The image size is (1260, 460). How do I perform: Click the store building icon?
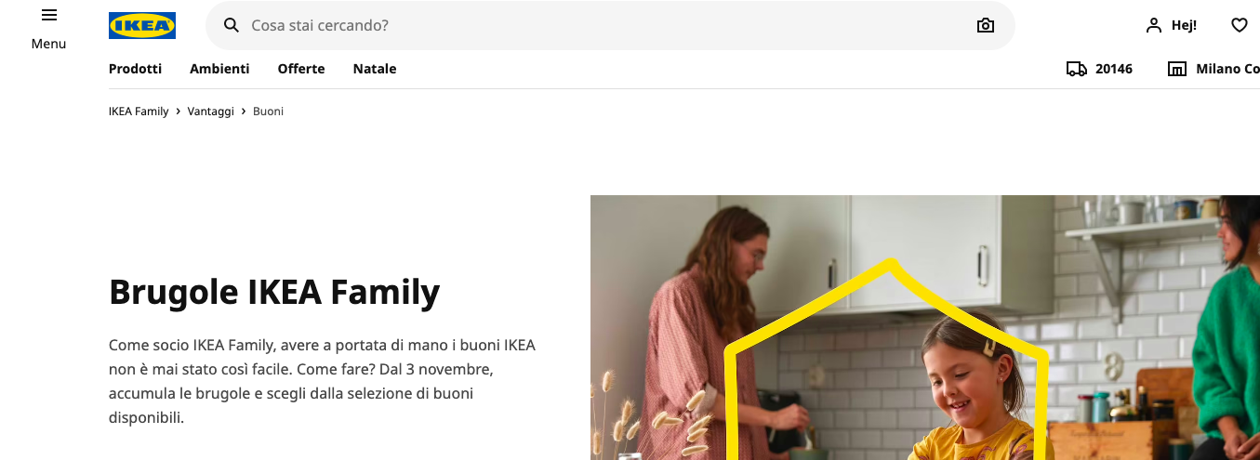pos(1177,69)
